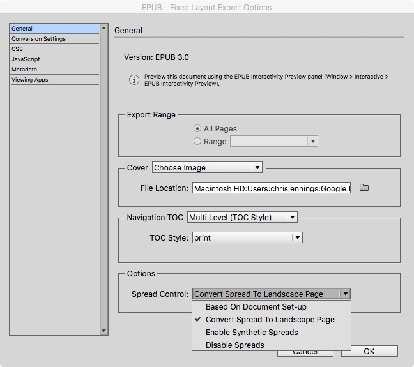Click the Cancel button

click(x=305, y=354)
